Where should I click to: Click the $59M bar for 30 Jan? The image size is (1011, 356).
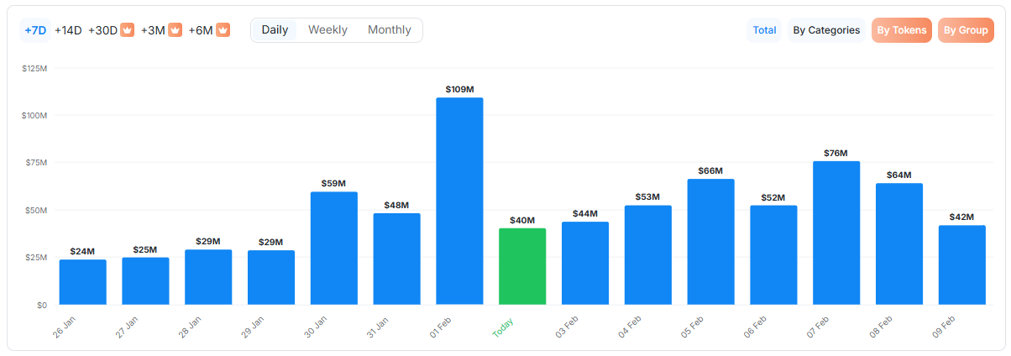click(334, 249)
